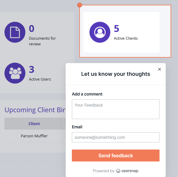Click the orange annotation marker dot
The height and width of the screenshot is (177, 178).
(80, 5)
